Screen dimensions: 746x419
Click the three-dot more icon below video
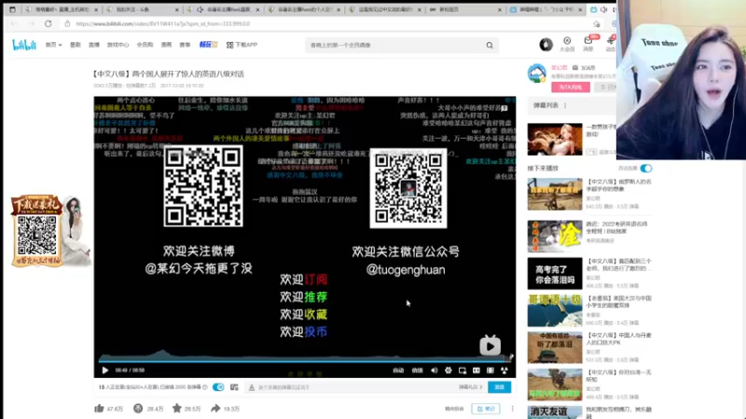coord(512,409)
